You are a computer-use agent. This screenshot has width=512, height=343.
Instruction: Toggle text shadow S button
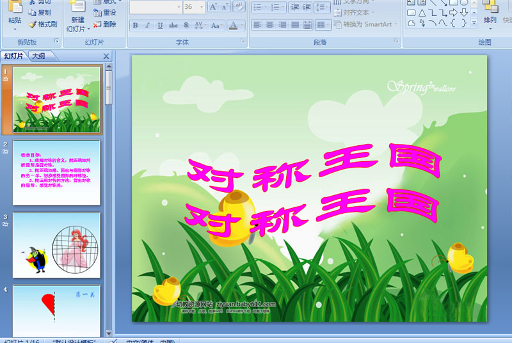(x=186, y=26)
